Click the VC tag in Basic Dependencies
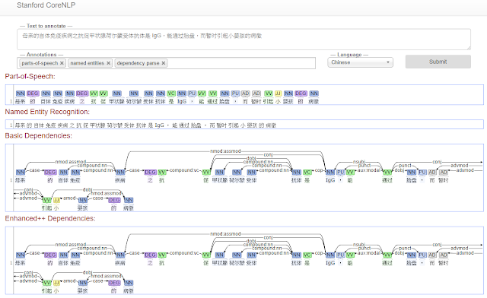 307,173
